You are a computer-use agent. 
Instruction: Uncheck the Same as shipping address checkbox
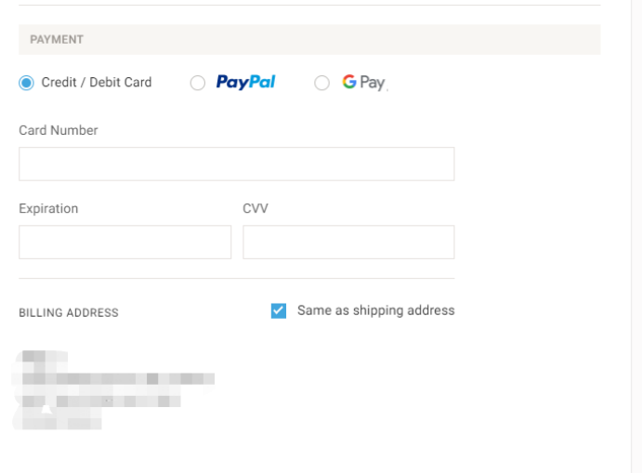279,310
